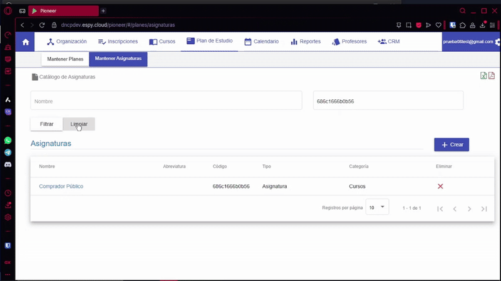The width and height of the screenshot is (501, 281).
Task: Open Discord in the browser sidebar
Action: click(x=8, y=164)
